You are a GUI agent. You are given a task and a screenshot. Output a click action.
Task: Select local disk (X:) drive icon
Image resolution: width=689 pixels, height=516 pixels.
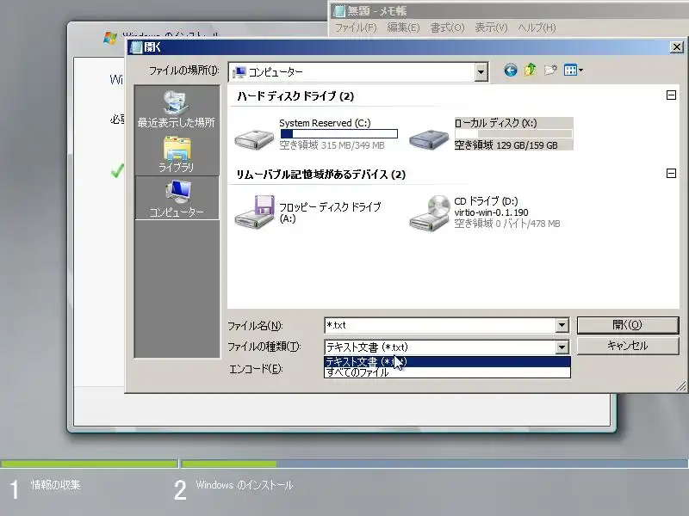[x=429, y=139]
